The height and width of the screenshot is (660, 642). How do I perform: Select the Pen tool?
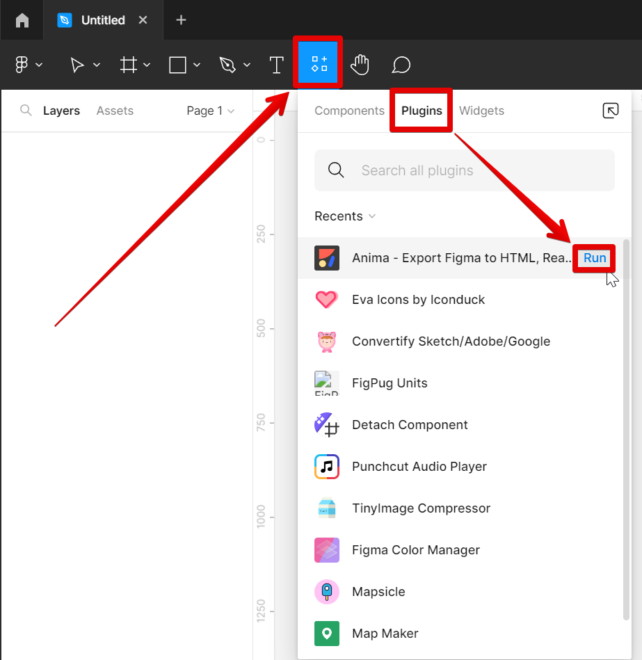click(x=228, y=65)
